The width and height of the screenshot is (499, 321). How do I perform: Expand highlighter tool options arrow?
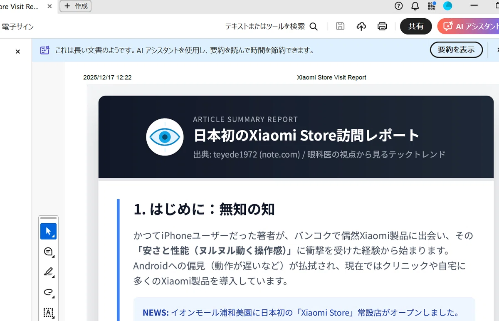click(54, 277)
